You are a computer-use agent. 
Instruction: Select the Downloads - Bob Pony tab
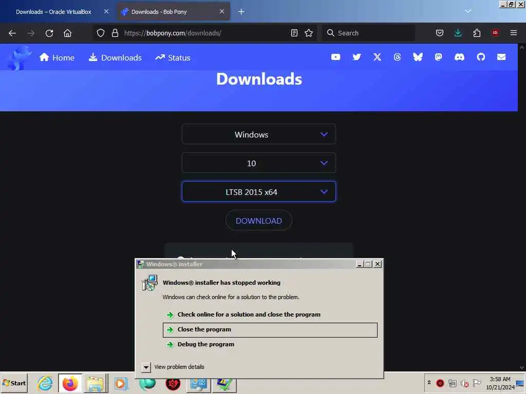159,12
